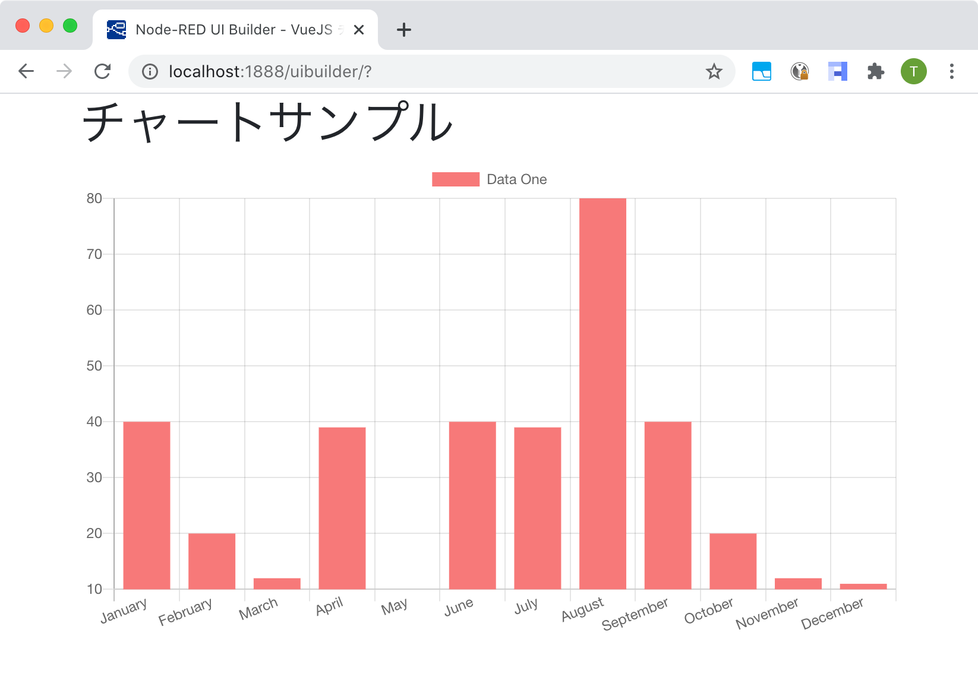Screen dimensions: 978x696
Task: Click the 20 y-axis value
Action: (94, 533)
